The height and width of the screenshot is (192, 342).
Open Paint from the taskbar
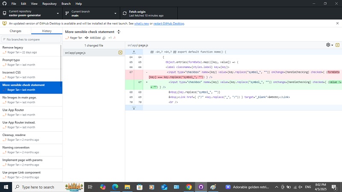pos(213,187)
